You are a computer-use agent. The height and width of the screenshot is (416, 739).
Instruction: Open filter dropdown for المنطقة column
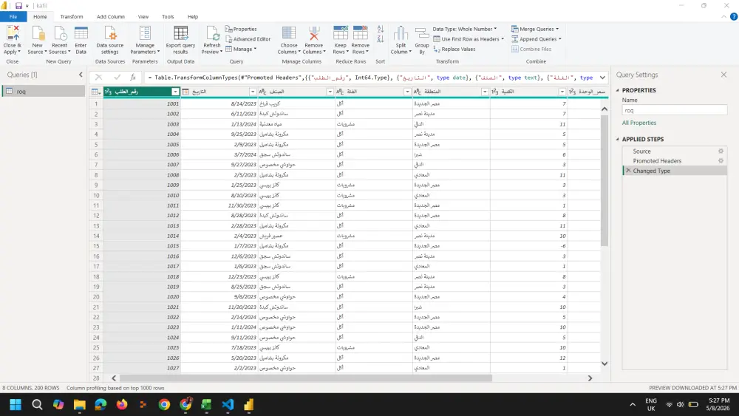point(484,92)
